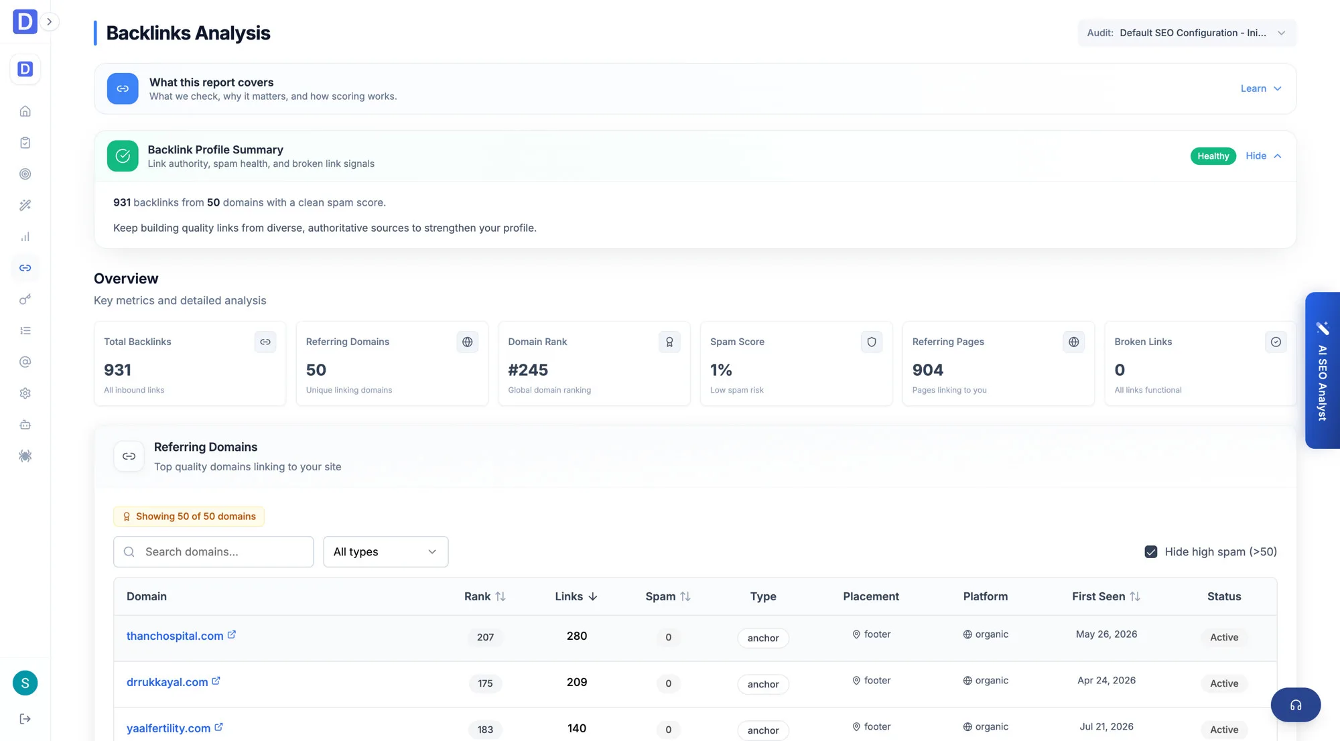The width and height of the screenshot is (1340, 741).
Task: Open the at-sign icon in sidebar
Action: [25, 362]
